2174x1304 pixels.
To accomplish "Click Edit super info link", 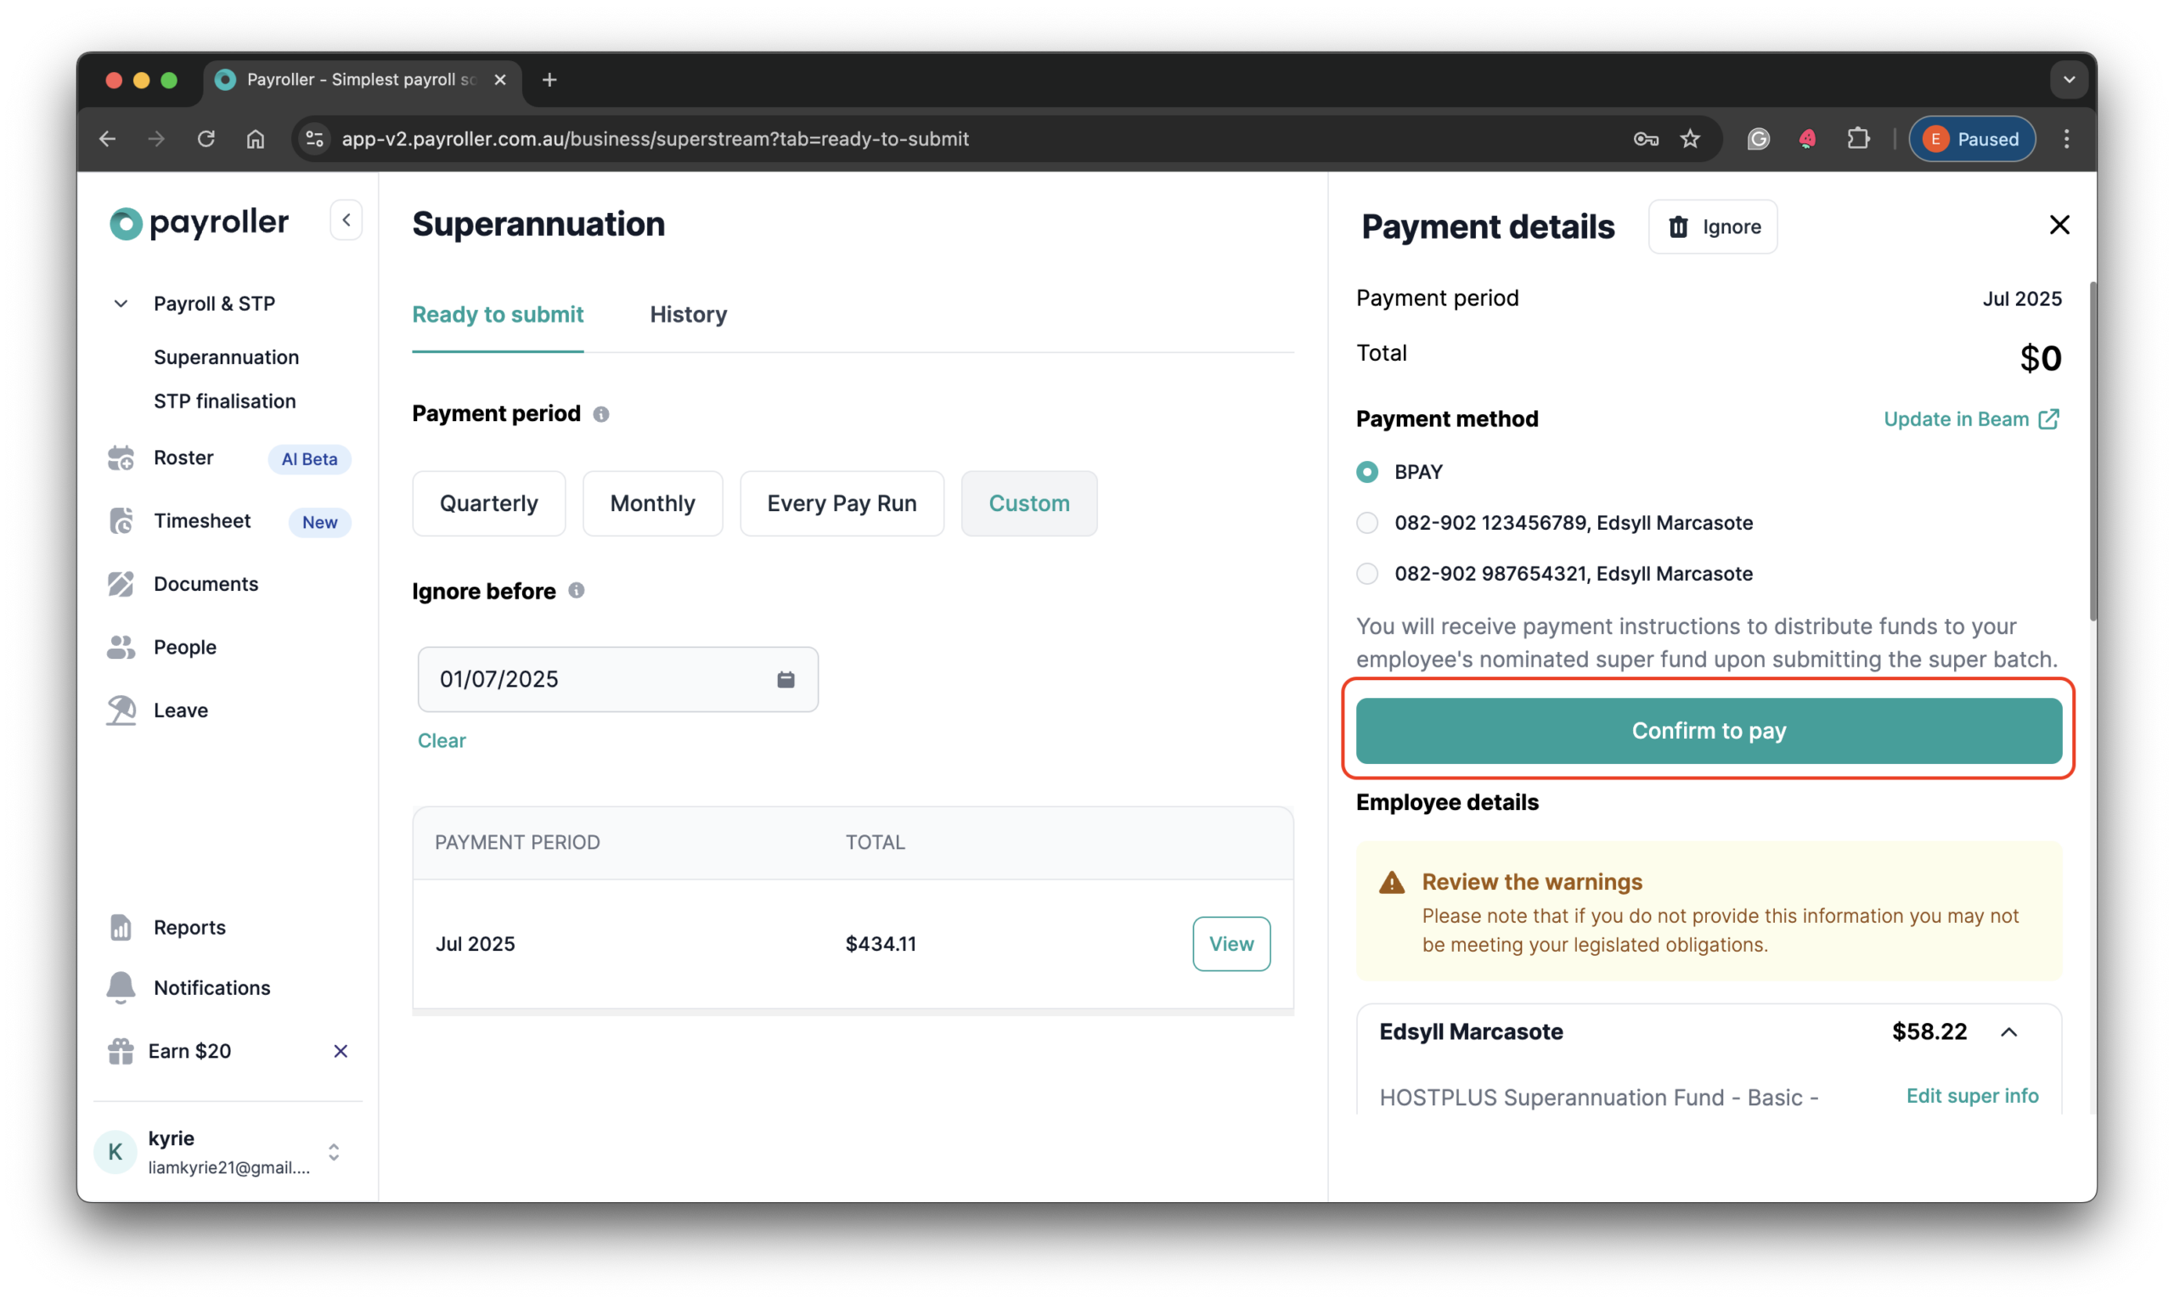I will click(x=1971, y=1096).
